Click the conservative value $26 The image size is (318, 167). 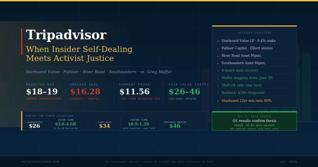click(x=34, y=126)
